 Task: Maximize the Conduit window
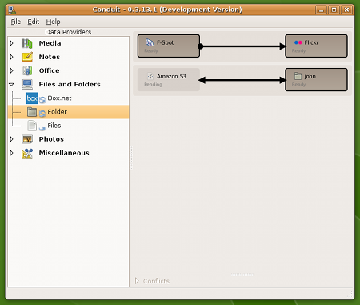tap(334, 10)
